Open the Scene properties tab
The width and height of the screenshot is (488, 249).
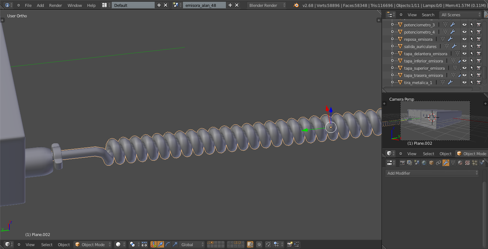coord(417,163)
